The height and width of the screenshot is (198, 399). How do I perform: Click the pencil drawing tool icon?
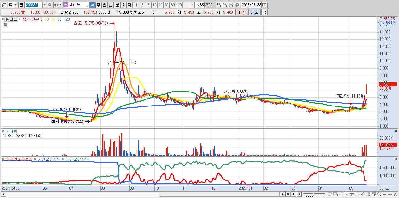363,194
